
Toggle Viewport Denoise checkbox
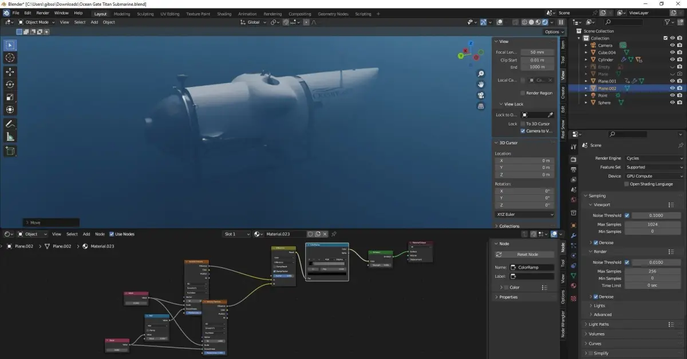coord(595,243)
